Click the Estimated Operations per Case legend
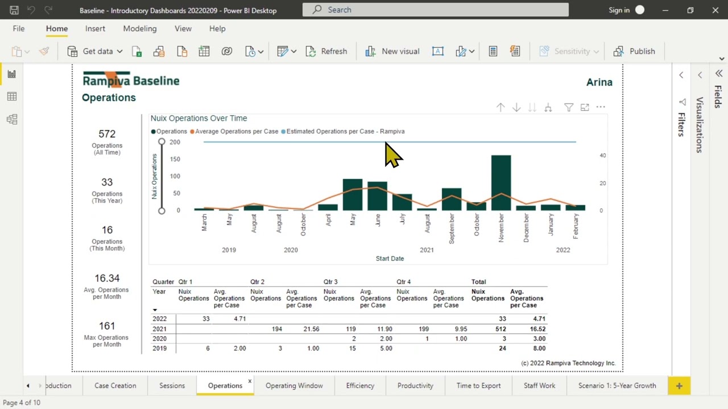The height and width of the screenshot is (409, 728). pos(343,131)
